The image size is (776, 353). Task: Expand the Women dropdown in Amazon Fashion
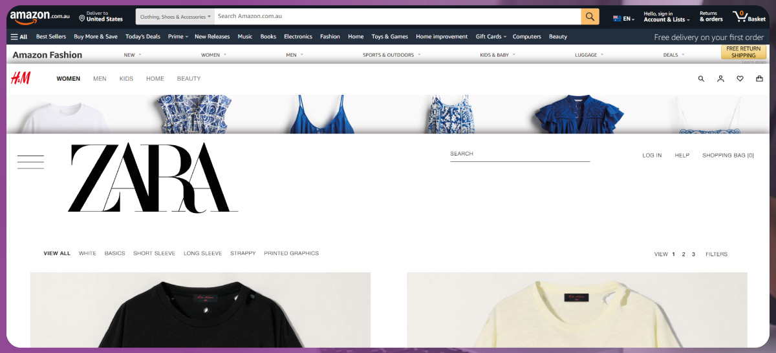pos(213,55)
